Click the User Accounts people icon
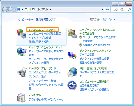The image size is (134, 106). point(72,33)
